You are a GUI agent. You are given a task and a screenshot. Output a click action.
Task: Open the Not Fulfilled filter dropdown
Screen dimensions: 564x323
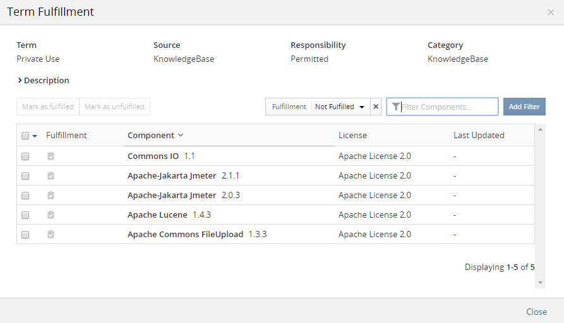pyautogui.click(x=340, y=107)
